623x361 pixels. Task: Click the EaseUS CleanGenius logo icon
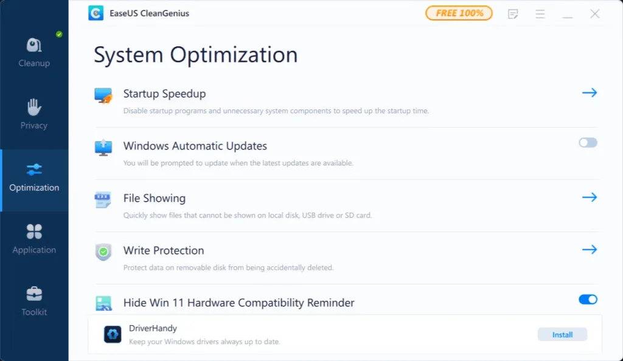point(96,13)
